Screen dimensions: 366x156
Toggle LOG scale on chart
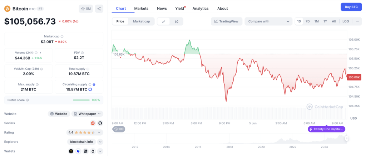coord(346,21)
